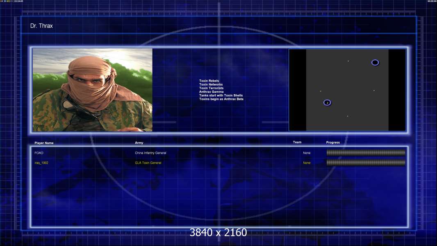Viewport: 437px width, 246px height.
Task: Click the Dr. Thrax title text
Action: [x=41, y=26]
